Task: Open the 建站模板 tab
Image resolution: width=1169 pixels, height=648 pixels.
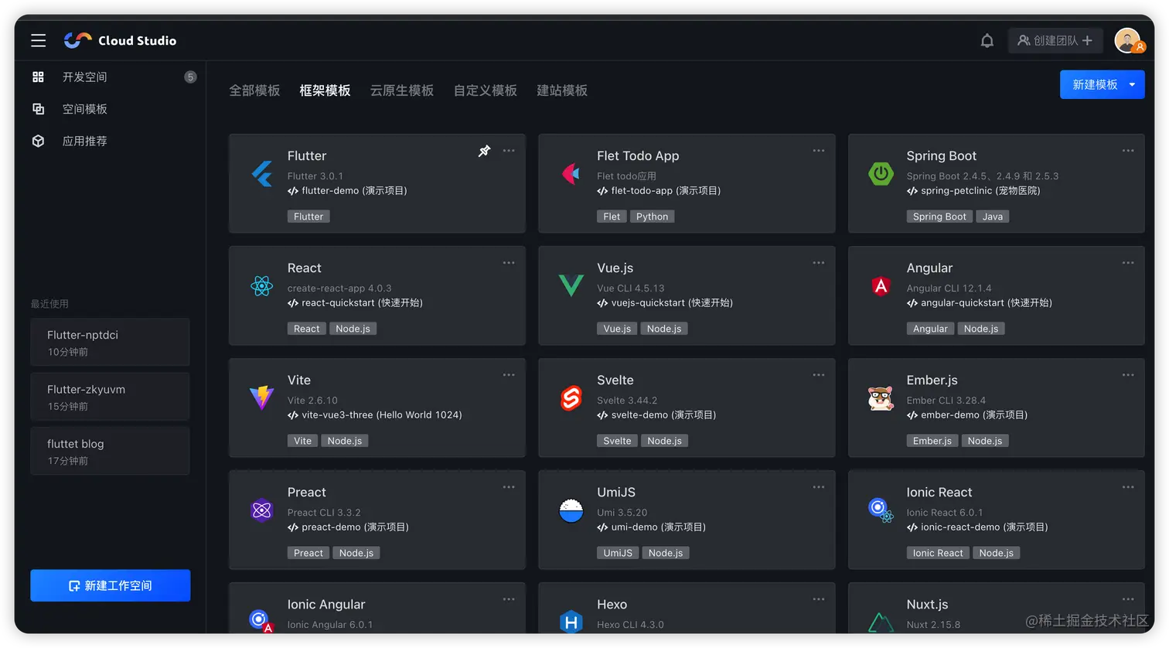Action: pos(562,90)
